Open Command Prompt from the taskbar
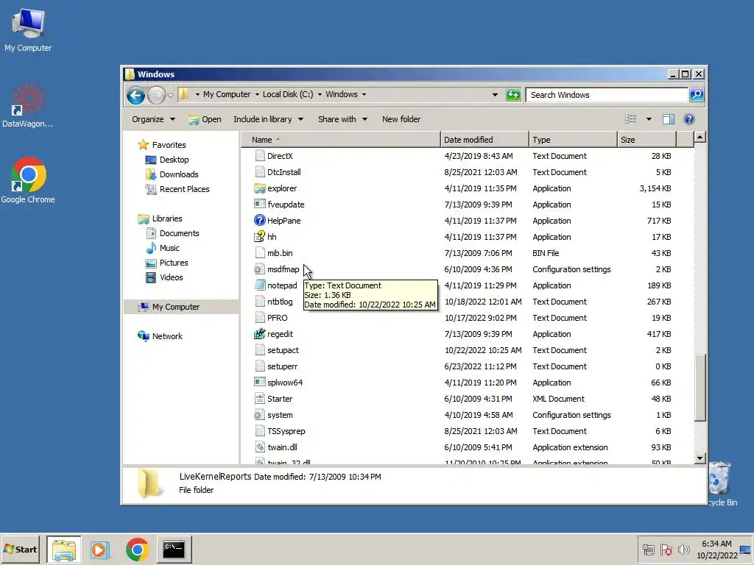The image size is (754, 565). (x=174, y=550)
